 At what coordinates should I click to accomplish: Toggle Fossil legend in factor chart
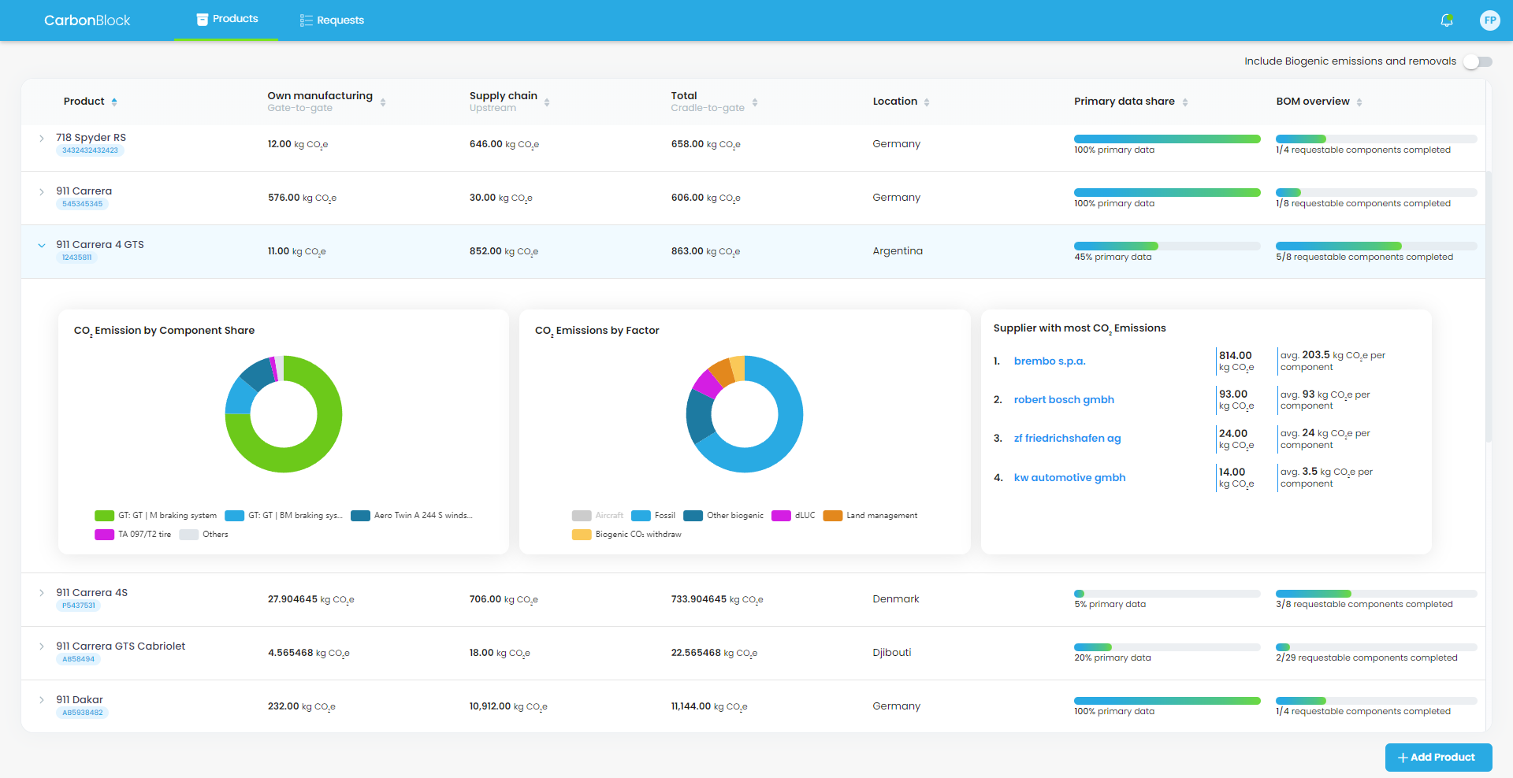653,516
